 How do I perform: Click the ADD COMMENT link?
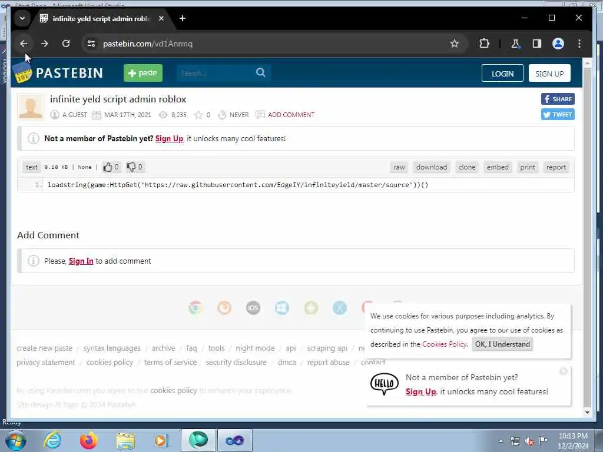point(291,115)
